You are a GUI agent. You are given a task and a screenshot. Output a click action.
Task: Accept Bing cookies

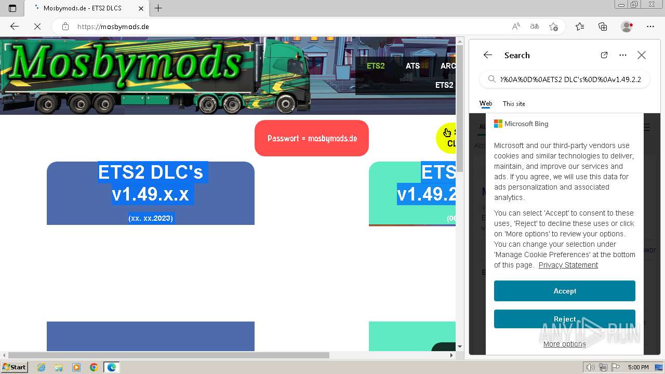point(565,291)
